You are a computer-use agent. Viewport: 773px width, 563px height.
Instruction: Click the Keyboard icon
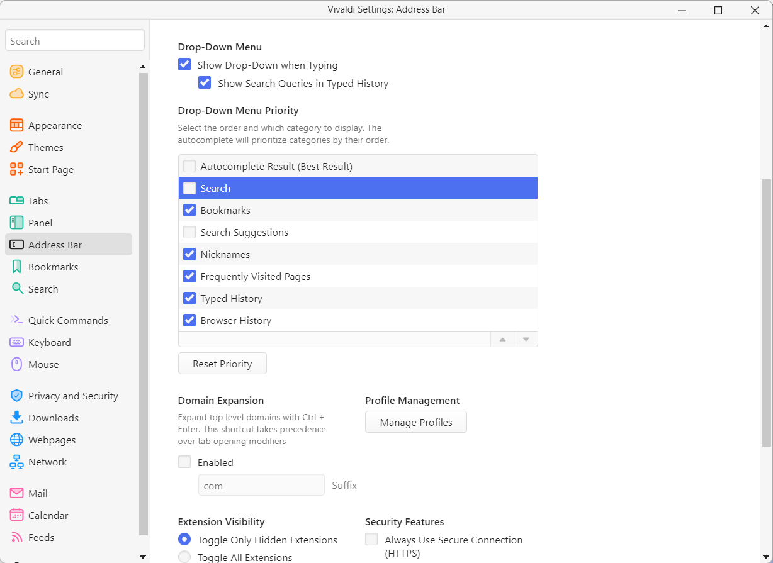tap(17, 342)
